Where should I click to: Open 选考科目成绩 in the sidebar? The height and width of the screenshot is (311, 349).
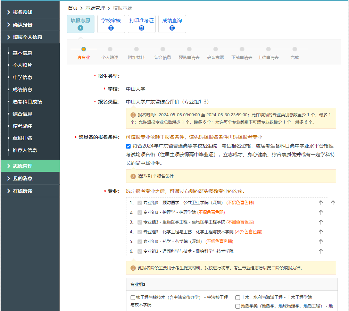point(27,102)
